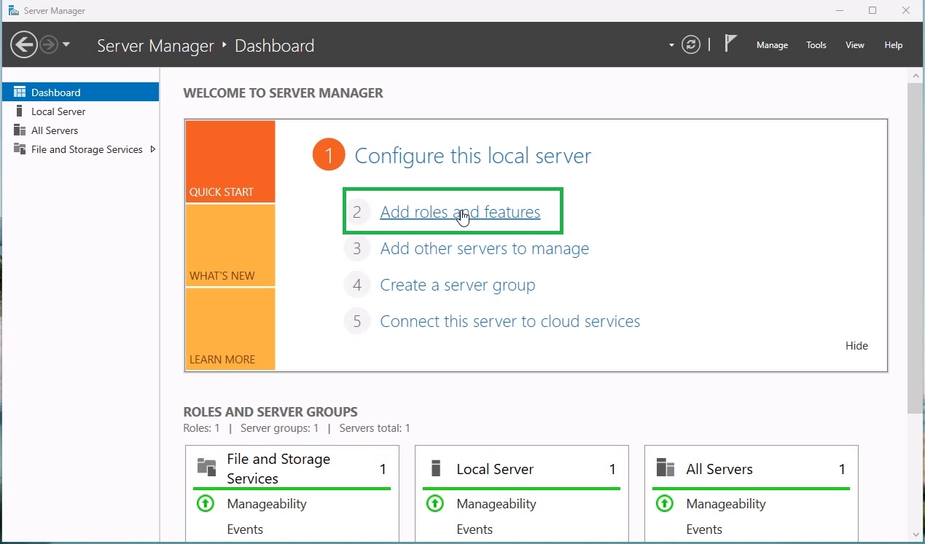Click Events in File and Storage Services tile
Image resolution: width=925 pixels, height=544 pixels.
[245, 529]
